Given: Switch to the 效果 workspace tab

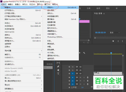Looking at the screenshot, I should [x=89, y=8].
